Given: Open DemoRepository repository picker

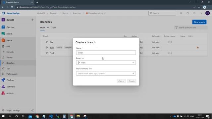Looking at the screenshot, I should tap(96, 13).
